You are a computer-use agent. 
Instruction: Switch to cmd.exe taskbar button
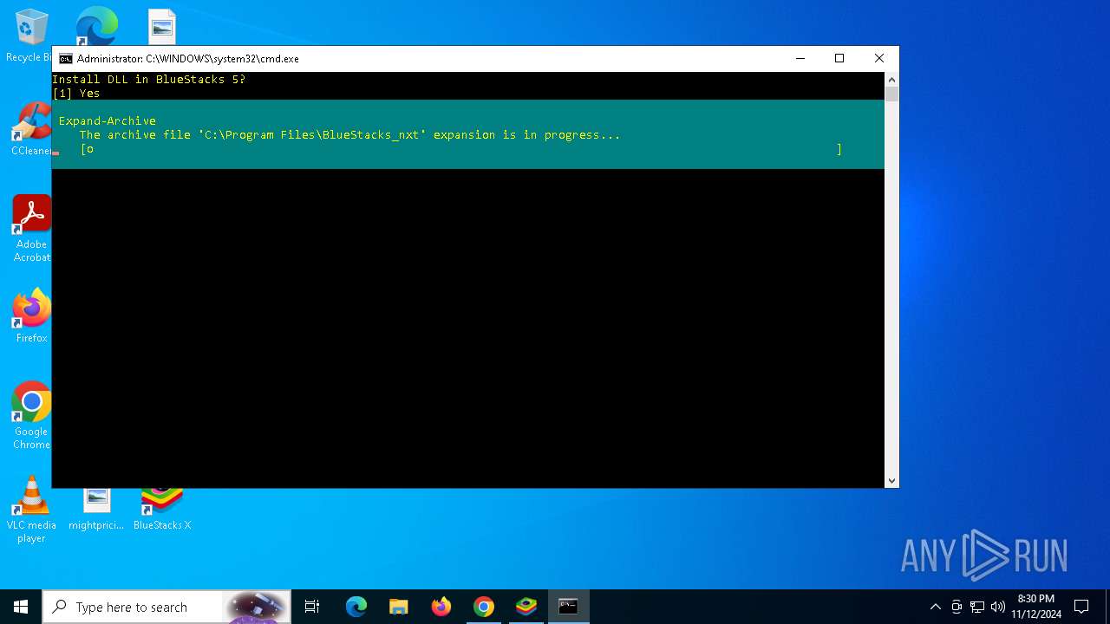(x=569, y=607)
